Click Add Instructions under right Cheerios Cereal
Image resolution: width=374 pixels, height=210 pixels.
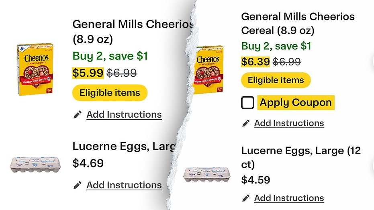pyautogui.click(x=289, y=123)
